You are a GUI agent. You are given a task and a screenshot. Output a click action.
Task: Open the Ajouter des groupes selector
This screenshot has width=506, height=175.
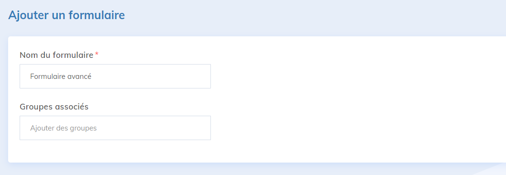click(x=115, y=128)
